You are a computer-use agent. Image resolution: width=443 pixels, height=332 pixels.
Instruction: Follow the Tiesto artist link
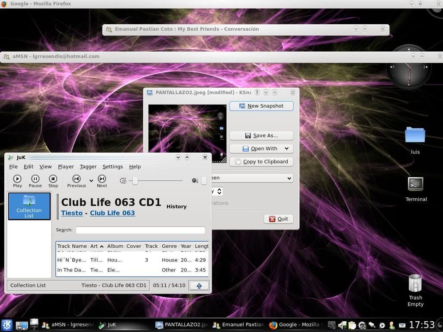[x=72, y=213]
